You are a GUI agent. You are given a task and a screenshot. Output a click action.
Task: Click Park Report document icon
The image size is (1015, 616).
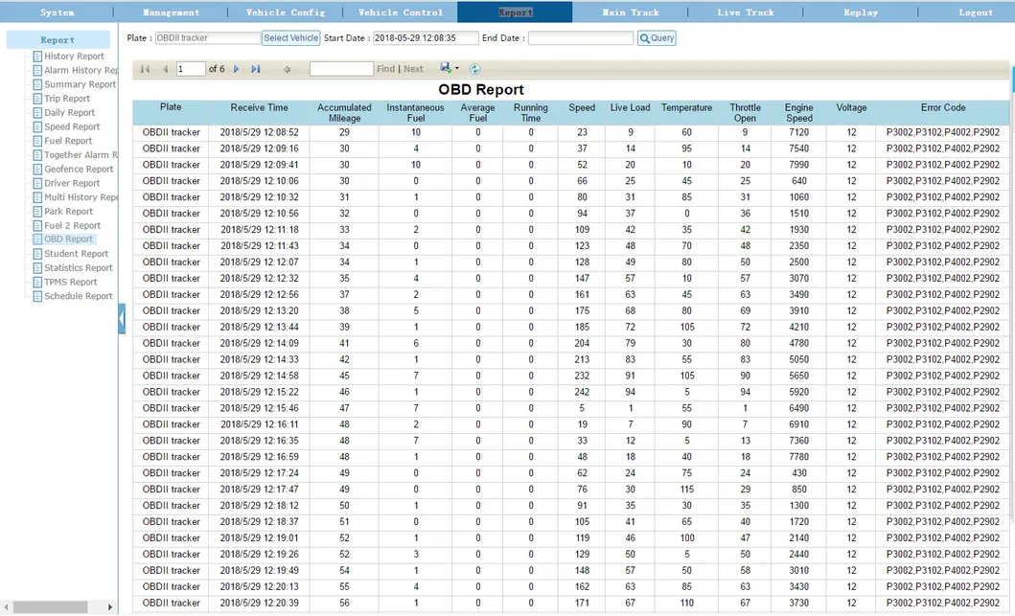pos(37,212)
